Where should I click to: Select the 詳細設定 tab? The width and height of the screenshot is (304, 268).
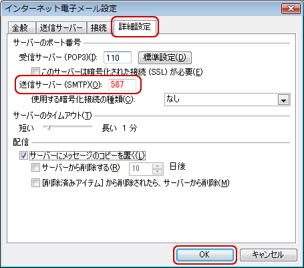pyautogui.click(x=134, y=27)
